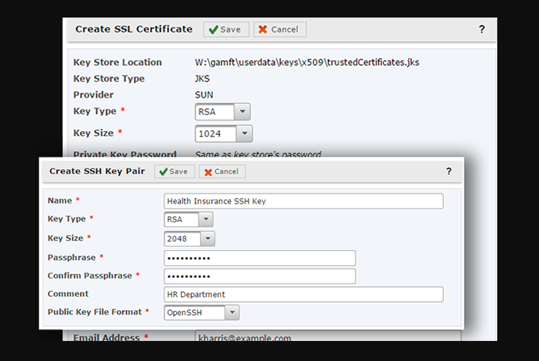Click the Confirm Passphrase label
539x361 pixels.
[x=90, y=275]
